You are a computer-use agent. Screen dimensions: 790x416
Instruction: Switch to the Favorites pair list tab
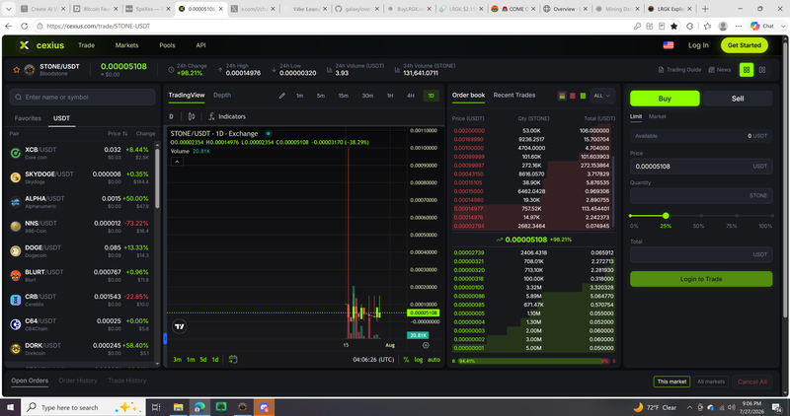pos(28,118)
